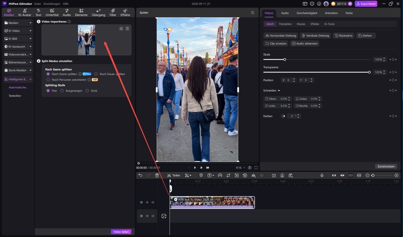Viewport: 403px width, 237px height.
Task: Open the Elemente library
Action: [x=81, y=12]
